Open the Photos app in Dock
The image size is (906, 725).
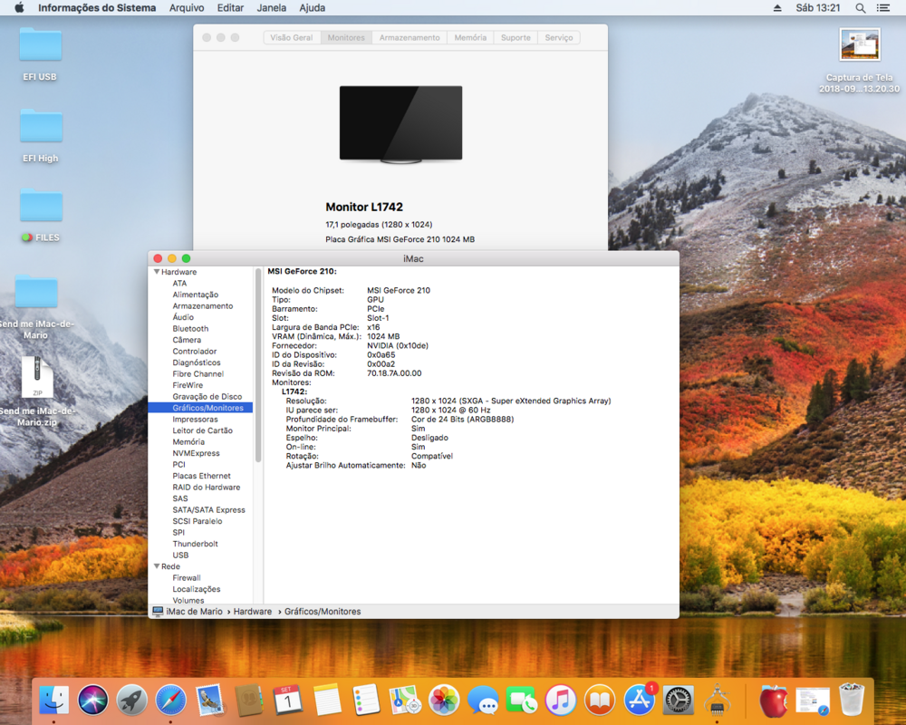pyautogui.click(x=444, y=700)
